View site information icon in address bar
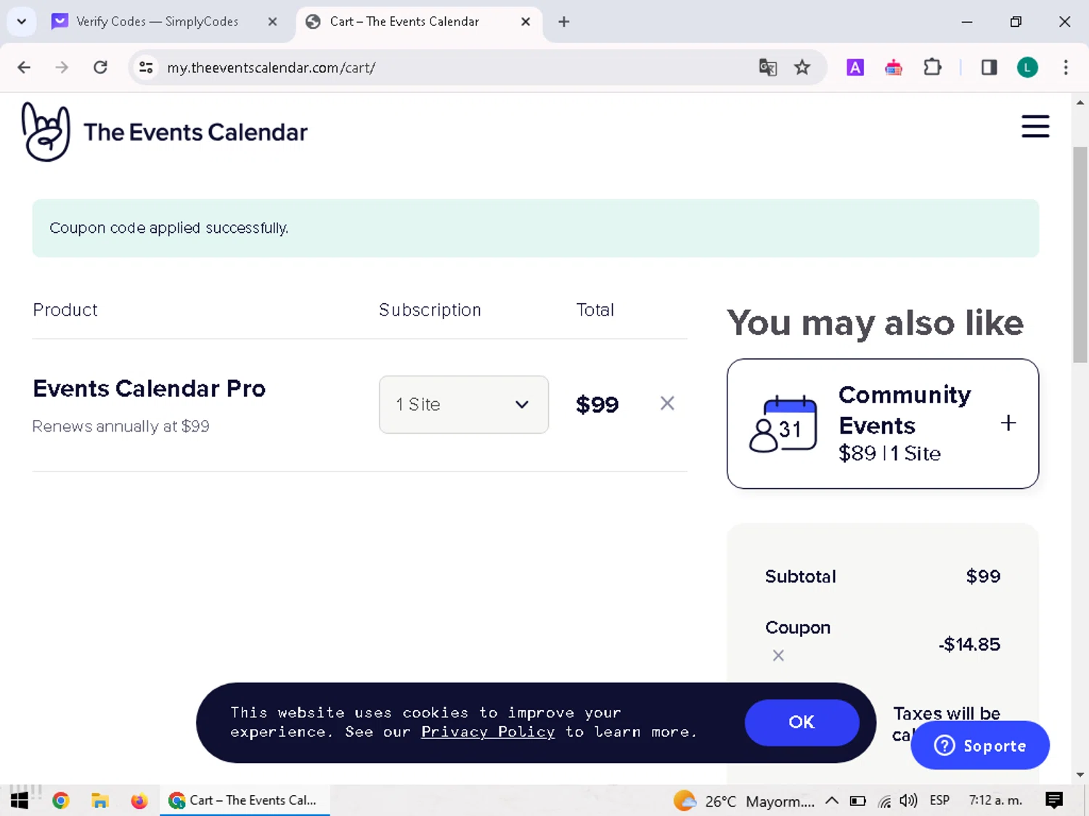Viewport: 1089px width, 816px height. point(146,67)
